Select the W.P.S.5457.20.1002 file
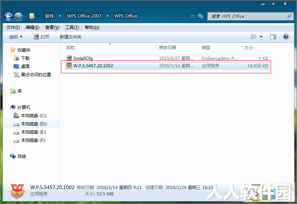The height and width of the screenshot is (204, 297). coord(167,66)
